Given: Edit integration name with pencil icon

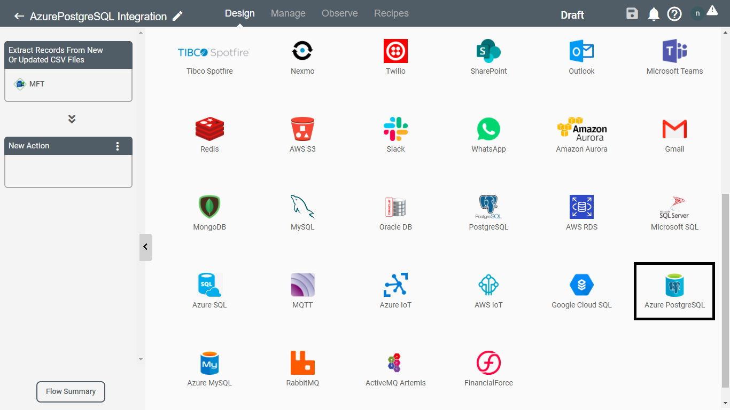Looking at the screenshot, I should click(x=177, y=16).
